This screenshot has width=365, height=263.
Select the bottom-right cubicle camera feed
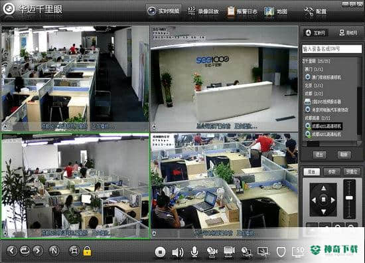pyautogui.click(x=224, y=186)
